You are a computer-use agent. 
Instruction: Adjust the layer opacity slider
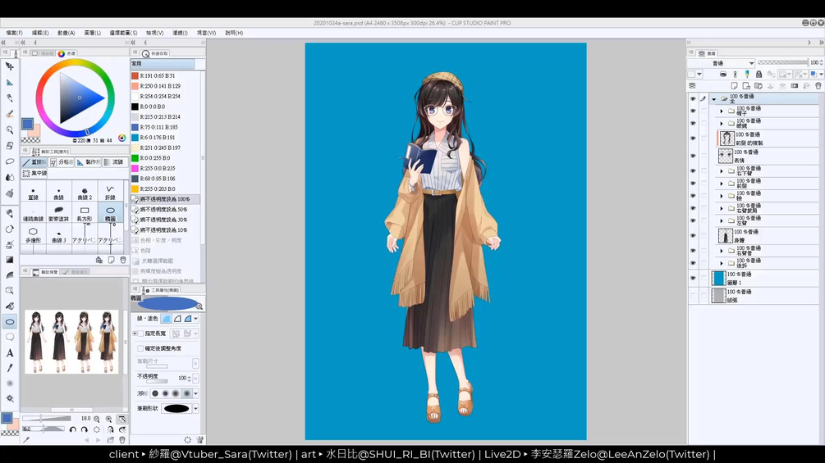coord(782,62)
